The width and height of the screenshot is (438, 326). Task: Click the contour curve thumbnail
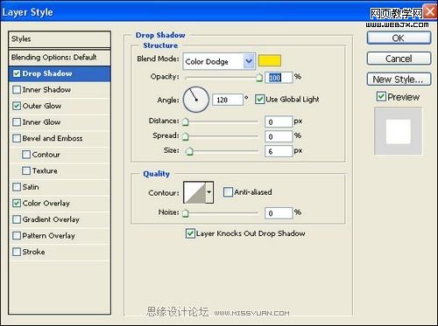(194, 192)
